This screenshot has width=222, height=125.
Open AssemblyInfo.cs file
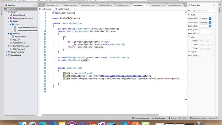point(19,43)
